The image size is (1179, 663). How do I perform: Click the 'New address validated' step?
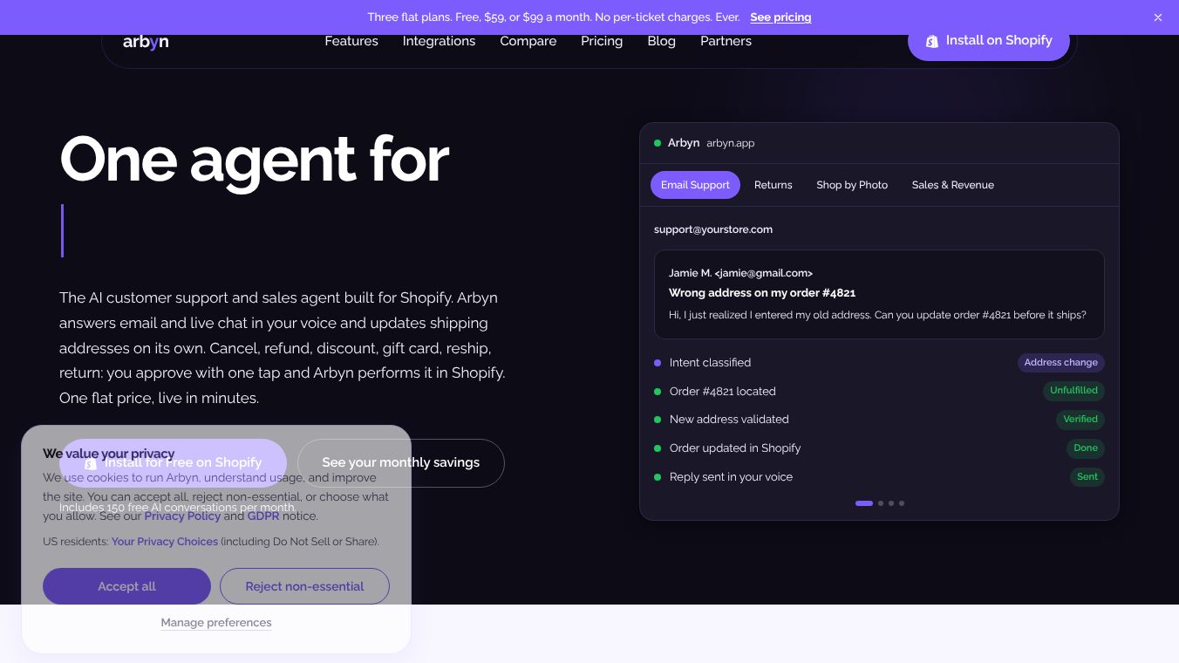click(729, 420)
